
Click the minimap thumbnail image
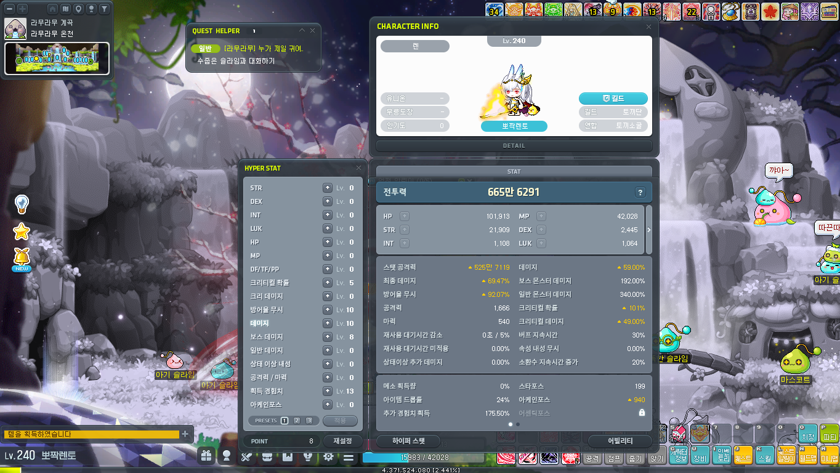click(x=57, y=59)
